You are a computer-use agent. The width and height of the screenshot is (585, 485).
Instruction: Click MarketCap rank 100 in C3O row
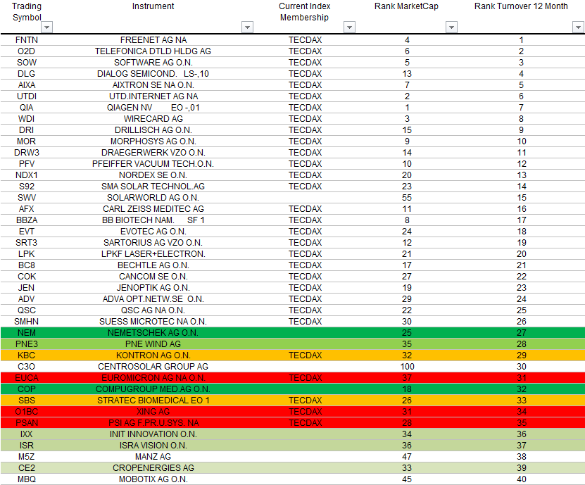407,366
